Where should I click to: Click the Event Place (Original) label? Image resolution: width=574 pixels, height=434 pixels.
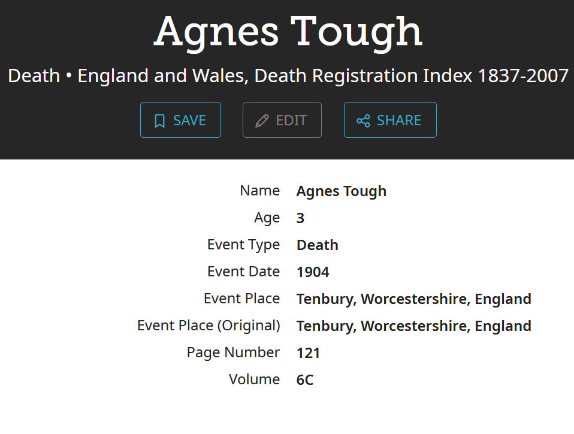209,325
